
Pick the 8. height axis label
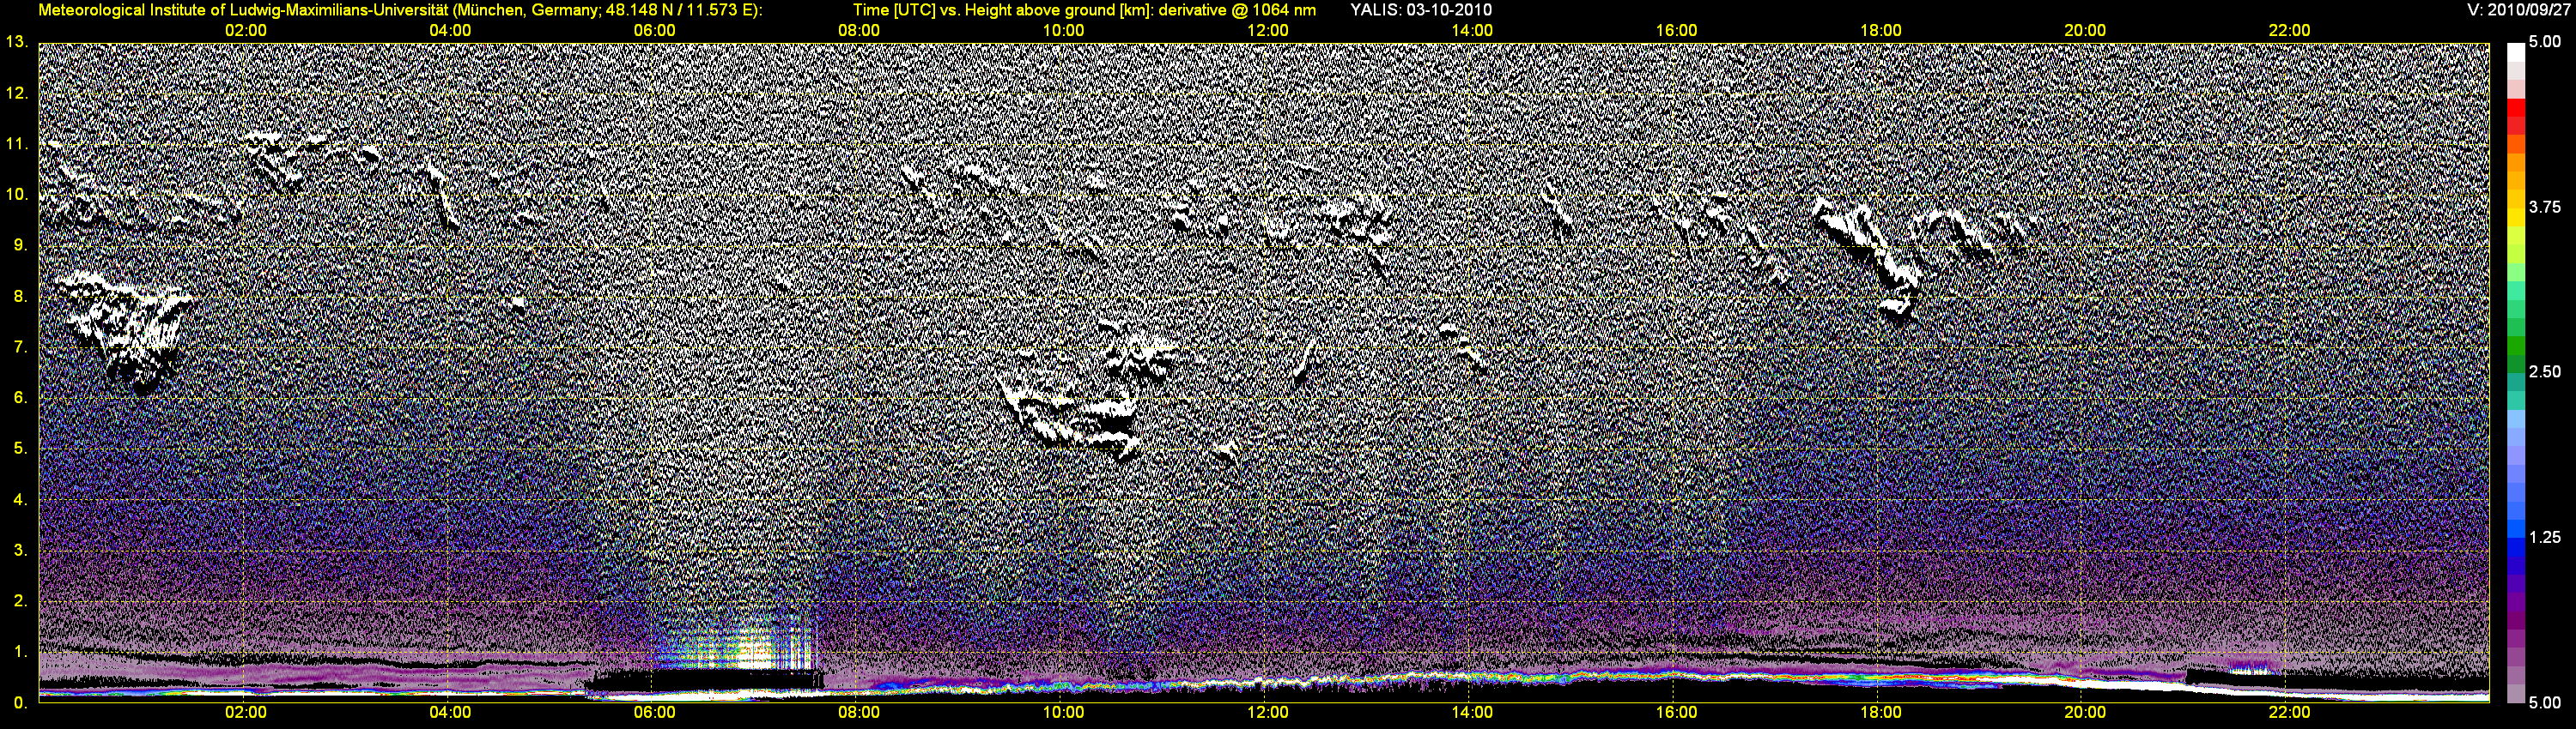(x=19, y=297)
